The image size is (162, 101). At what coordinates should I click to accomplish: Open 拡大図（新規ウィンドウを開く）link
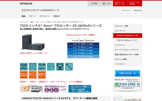pyautogui.click(x=33, y=53)
